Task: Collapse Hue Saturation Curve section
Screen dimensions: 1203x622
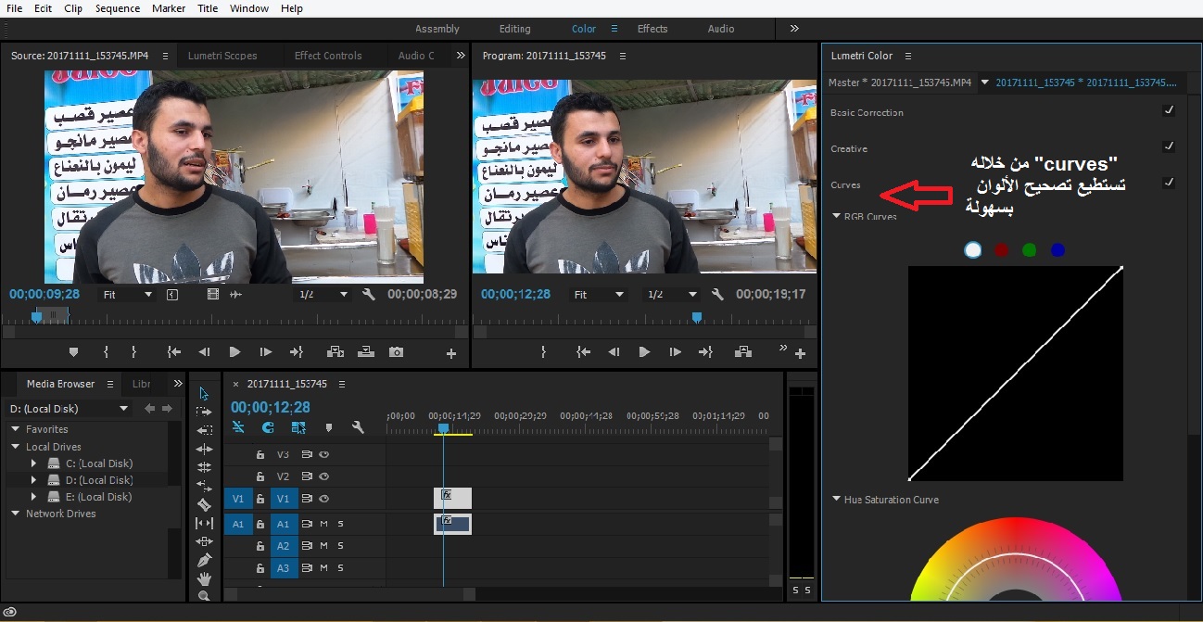Action: pos(836,500)
